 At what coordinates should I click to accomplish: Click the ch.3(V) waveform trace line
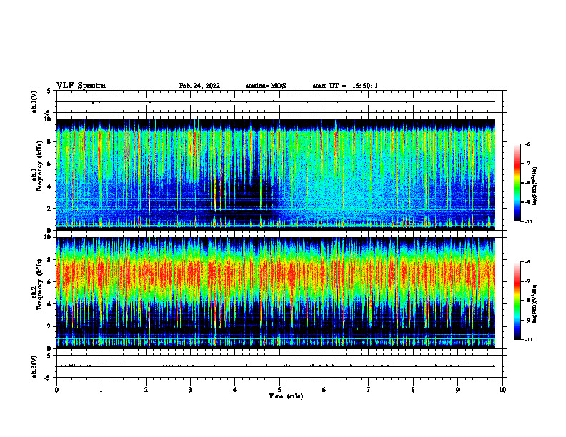tap(276, 366)
